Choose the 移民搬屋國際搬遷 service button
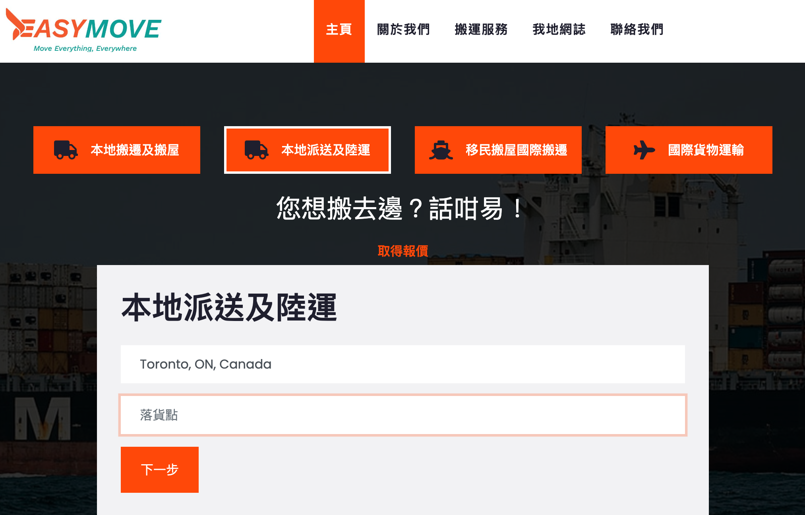Image resolution: width=805 pixels, height=515 pixels. tap(498, 150)
